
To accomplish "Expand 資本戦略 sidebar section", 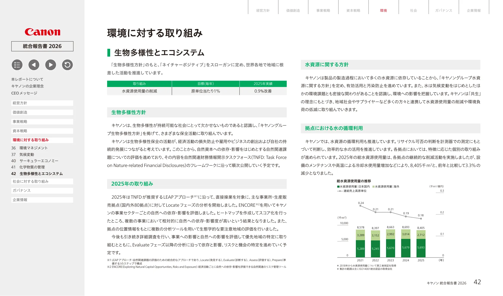I will [42, 131].
